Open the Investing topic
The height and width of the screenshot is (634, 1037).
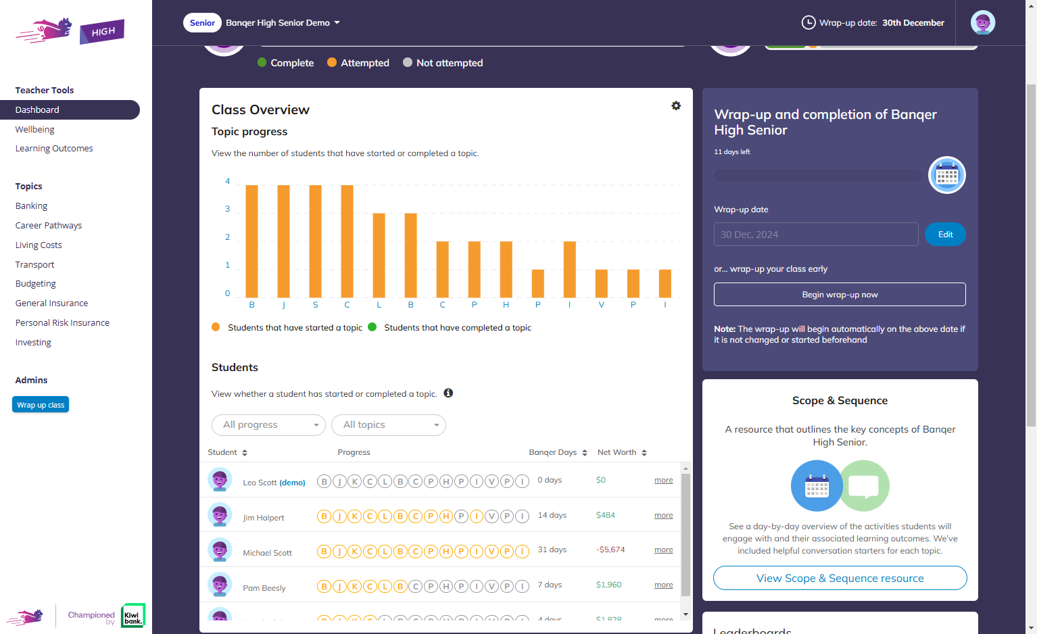[x=33, y=342]
